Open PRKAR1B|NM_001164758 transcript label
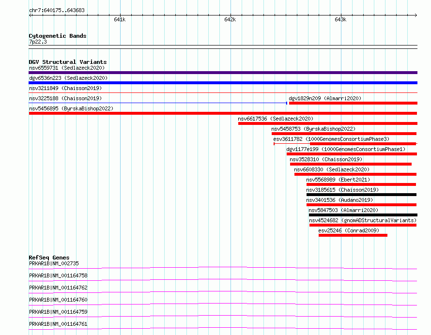The height and width of the screenshot is (335, 431). 58,275
